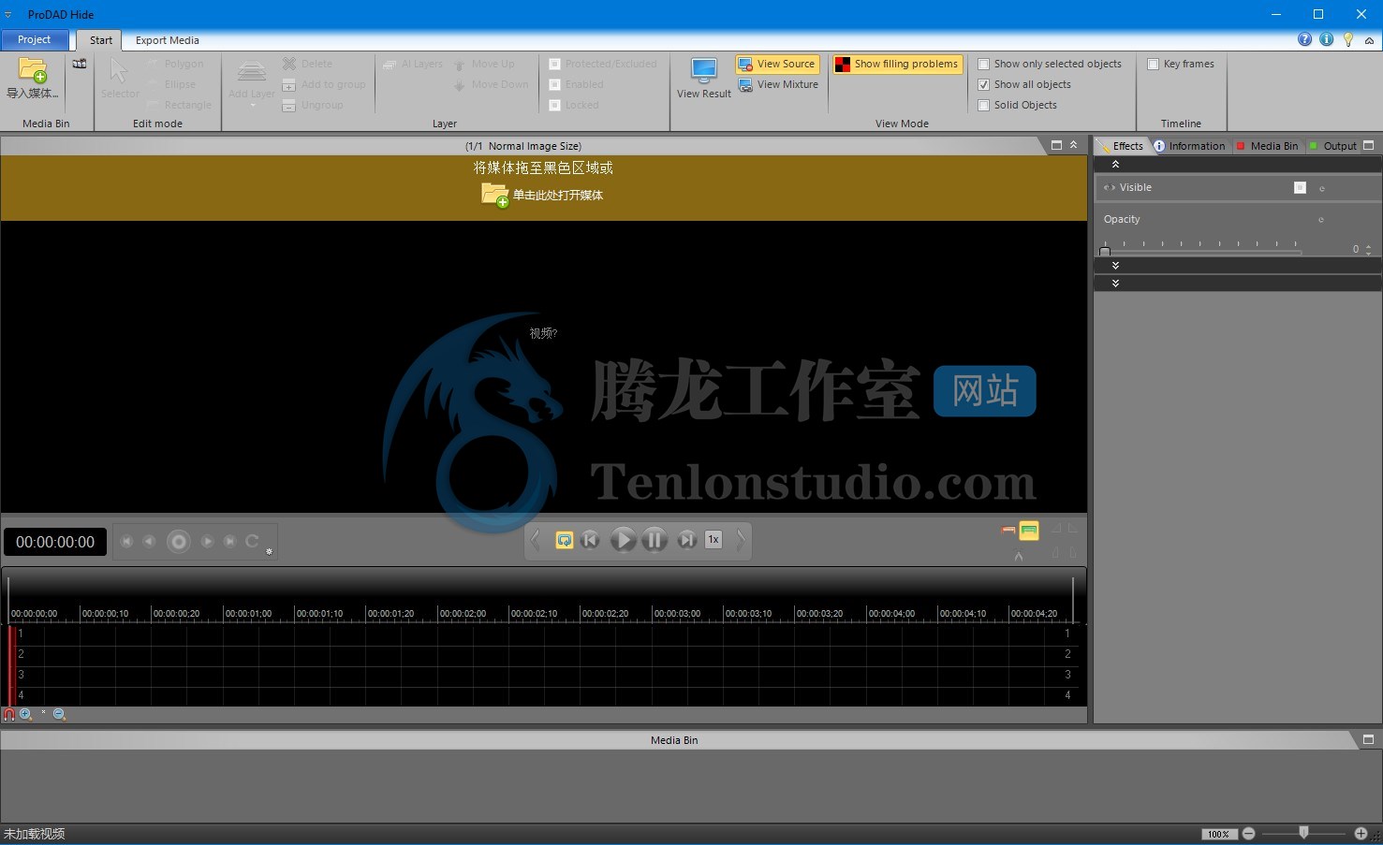Enable Show only selected objects checkbox

tap(983, 64)
